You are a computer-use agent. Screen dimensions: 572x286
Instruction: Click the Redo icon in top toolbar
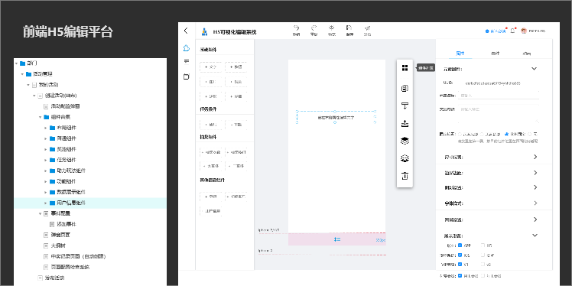point(314,28)
